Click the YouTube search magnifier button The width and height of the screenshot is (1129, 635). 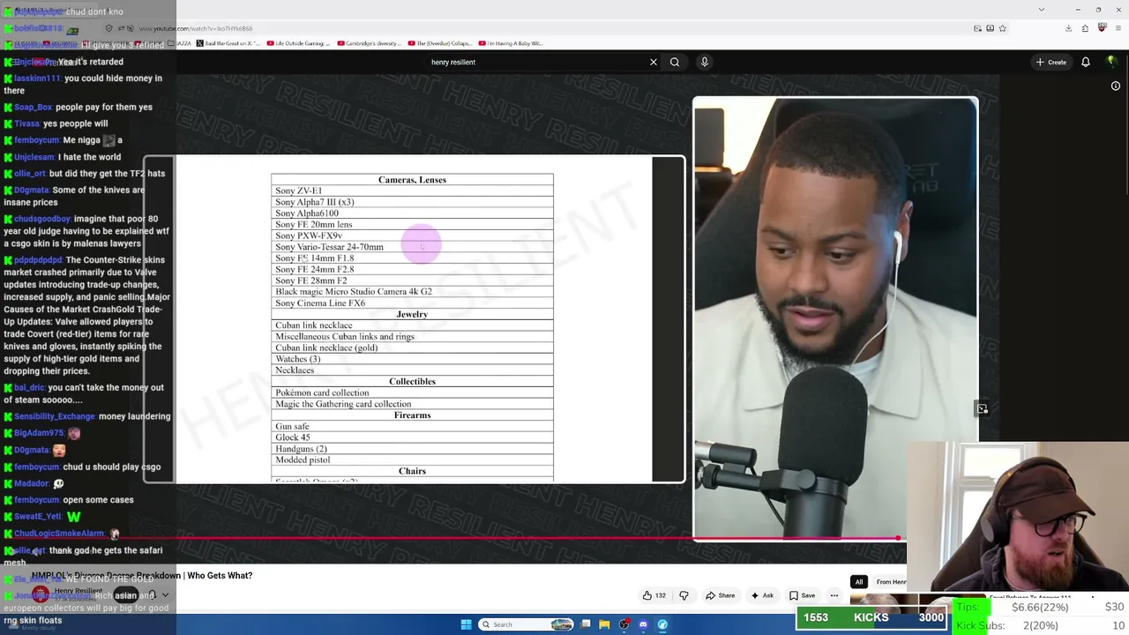pyautogui.click(x=675, y=62)
